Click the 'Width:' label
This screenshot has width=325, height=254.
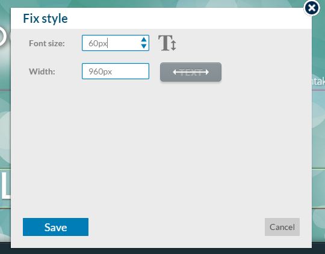[42, 71]
